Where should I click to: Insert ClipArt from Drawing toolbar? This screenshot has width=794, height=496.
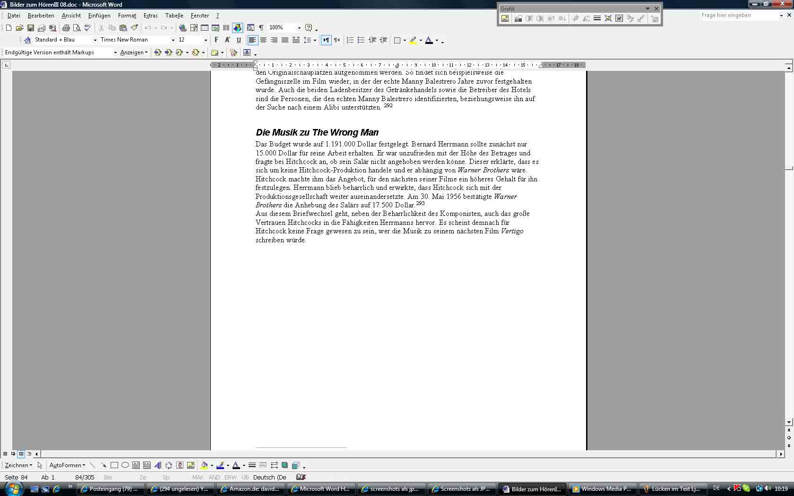tap(180, 465)
